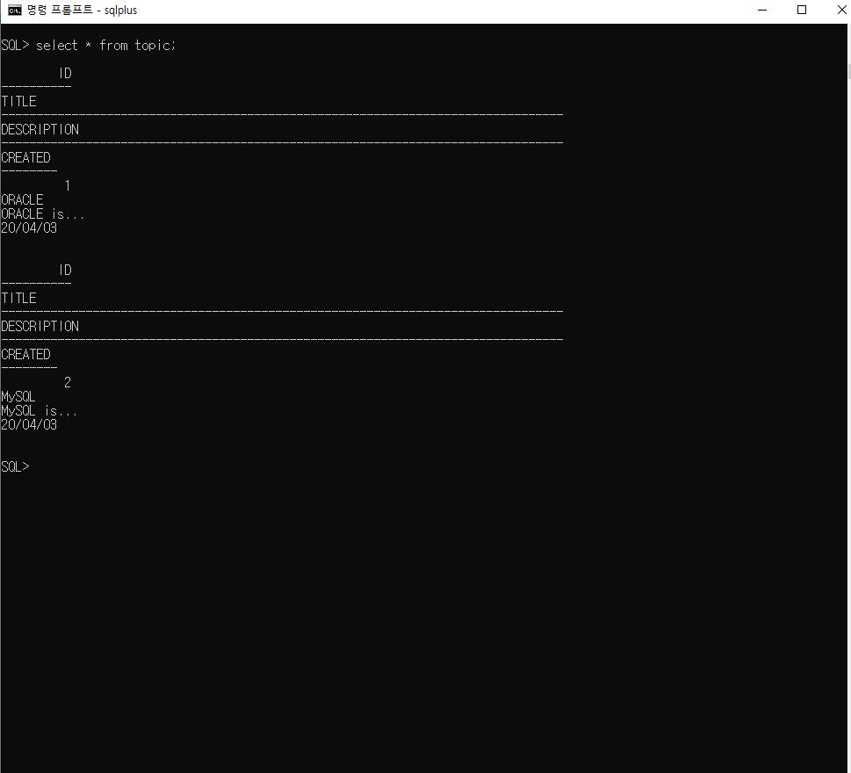851x773 pixels.
Task: Click the ORACLE title row
Action: point(22,199)
